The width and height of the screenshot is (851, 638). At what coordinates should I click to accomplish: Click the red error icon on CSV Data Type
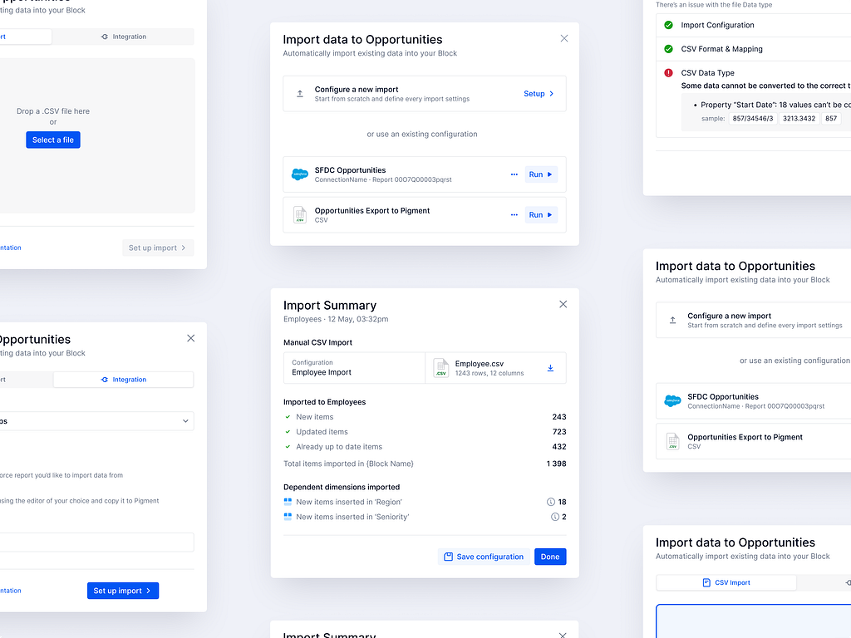(x=667, y=73)
